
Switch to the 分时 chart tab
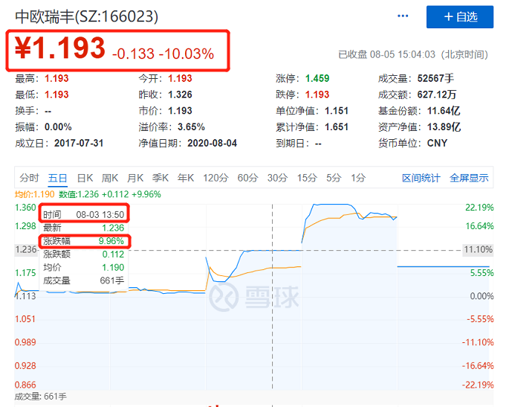pyautogui.click(x=29, y=178)
